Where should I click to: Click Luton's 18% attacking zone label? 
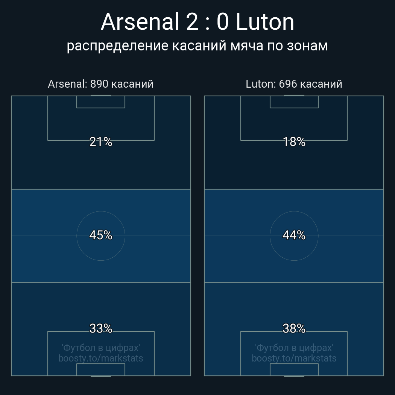coord(294,142)
